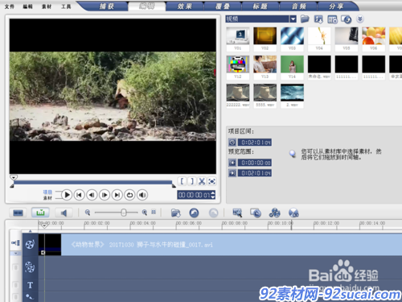This screenshot has height=302, width=402.
Task: Open the load video folder icon
Action: pos(305,19)
